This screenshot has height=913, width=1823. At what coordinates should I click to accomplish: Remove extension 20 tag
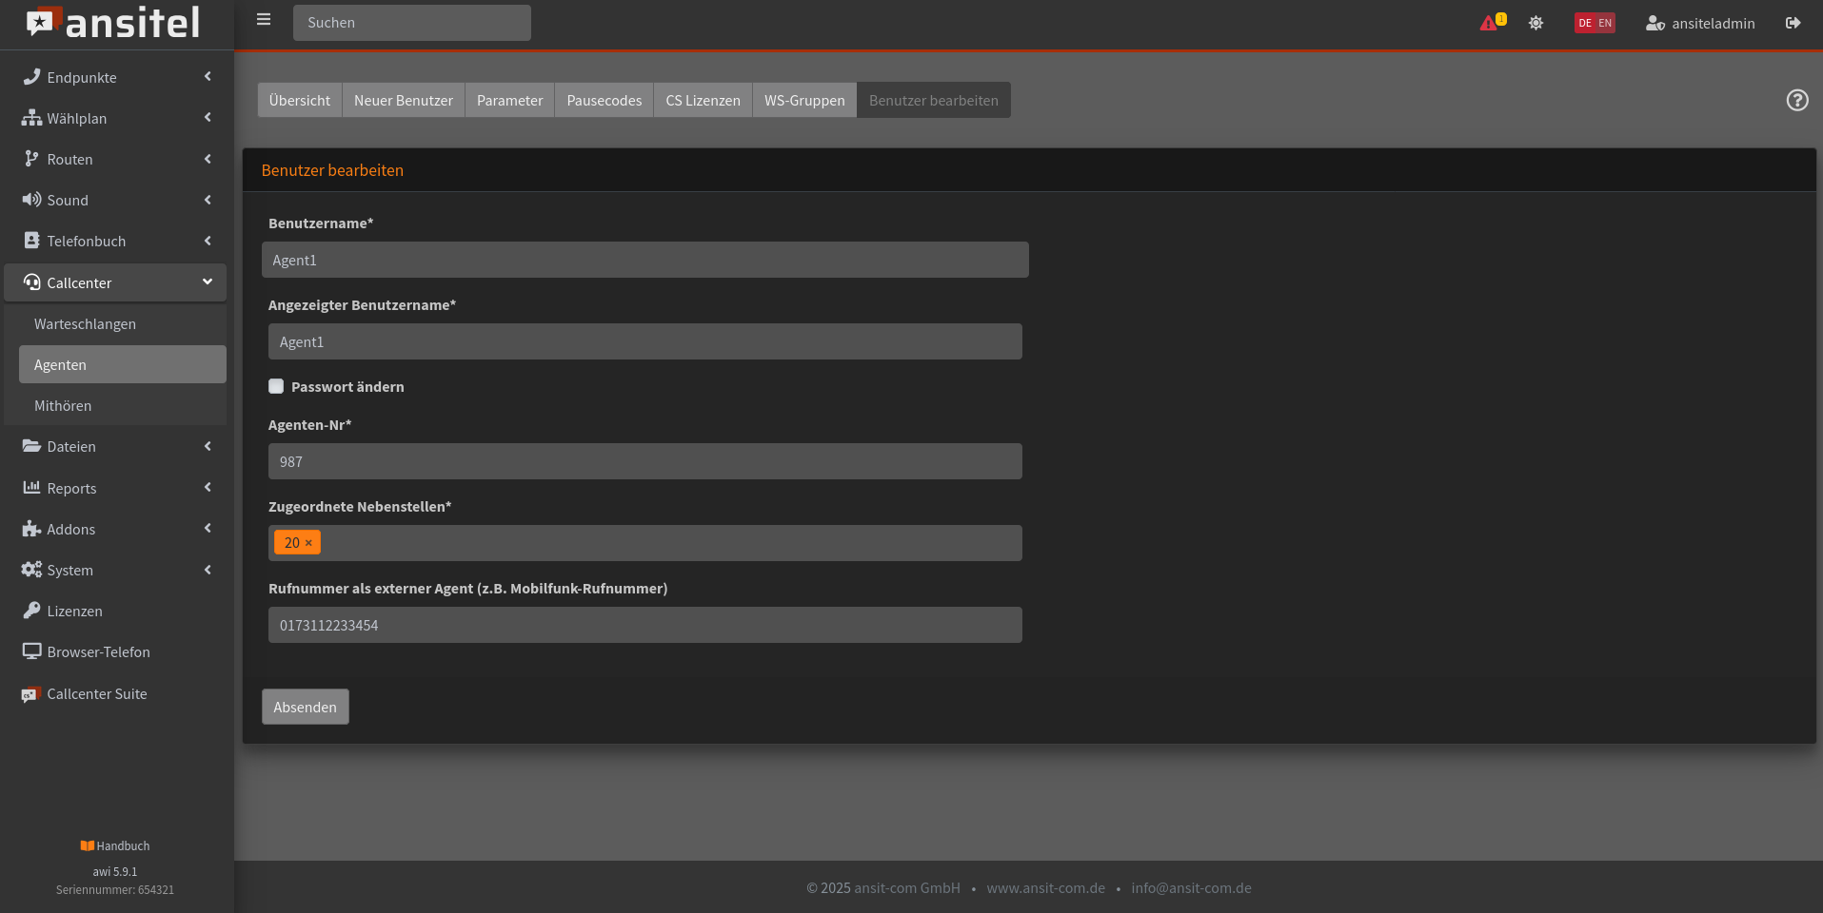[x=308, y=543]
